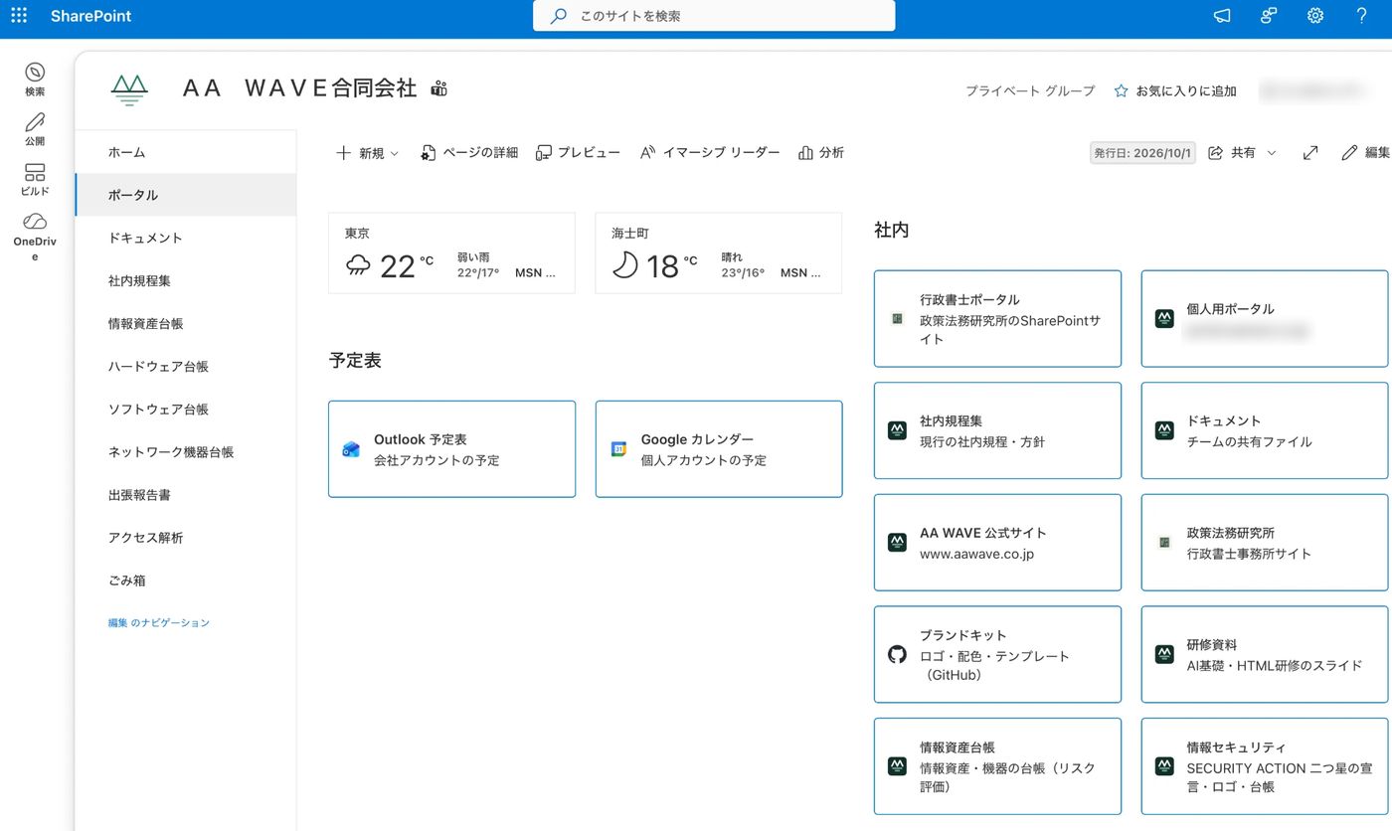Open ハードウェア台帳 in the navigation
This screenshot has width=1392, height=831.
pyautogui.click(x=185, y=366)
